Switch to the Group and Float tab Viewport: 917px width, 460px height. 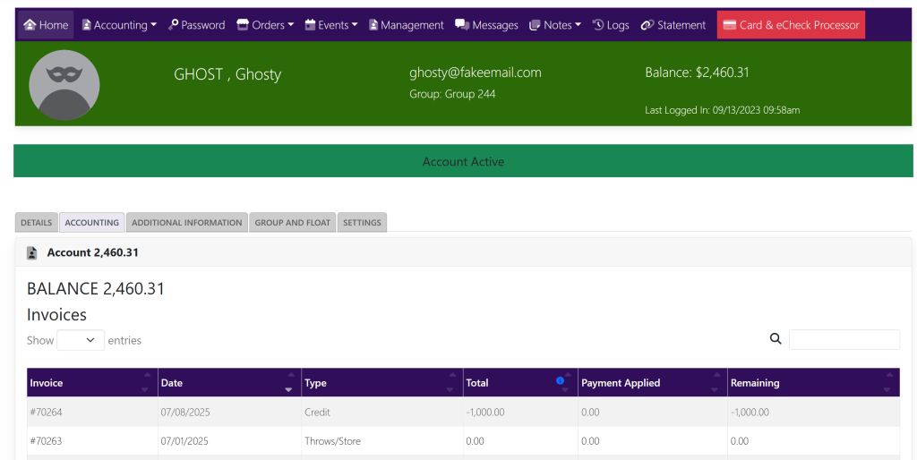(292, 223)
